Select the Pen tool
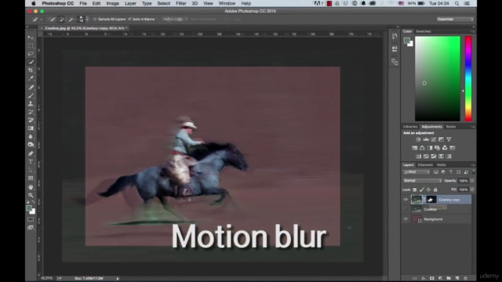The height and width of the screenshot is (282, 502). [x=31, y=154]
